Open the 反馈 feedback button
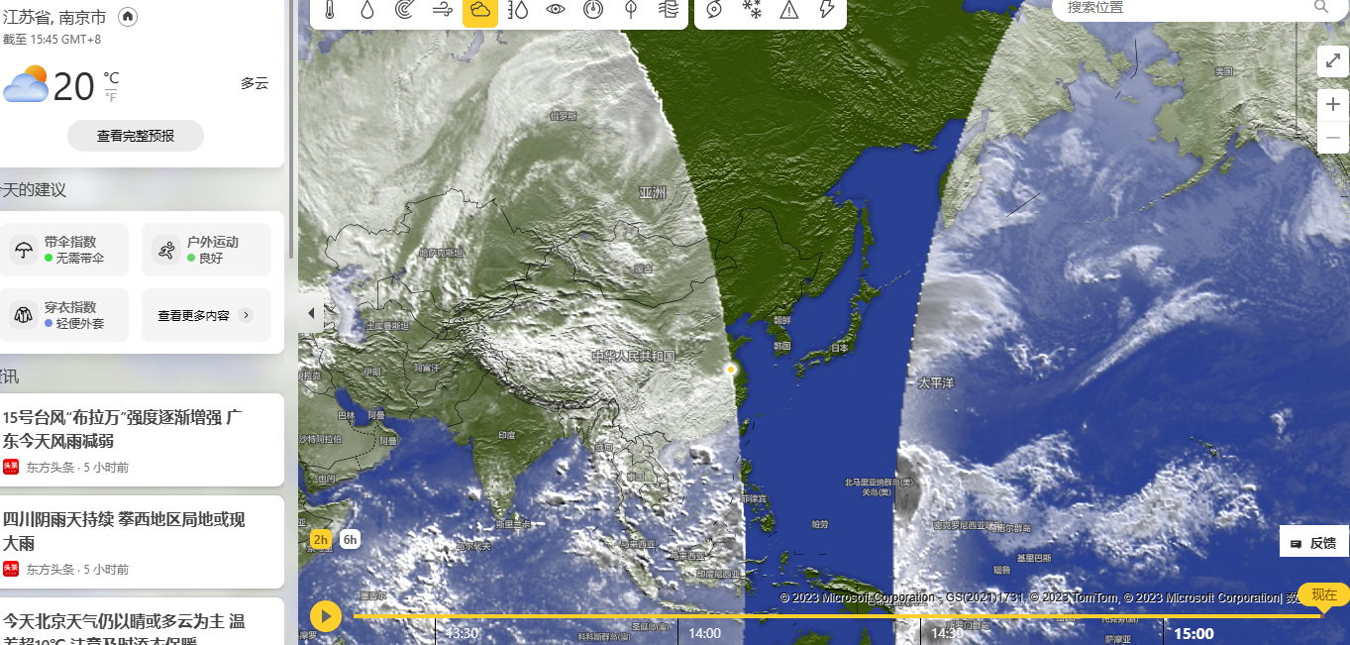The image size is (1350, 645). pos(1313,543)
